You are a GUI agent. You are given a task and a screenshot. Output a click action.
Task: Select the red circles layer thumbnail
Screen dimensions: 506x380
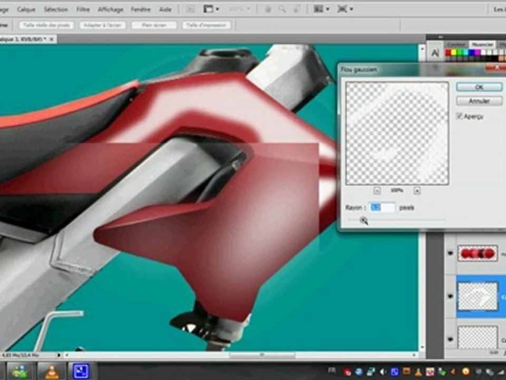tap(478, 253)
